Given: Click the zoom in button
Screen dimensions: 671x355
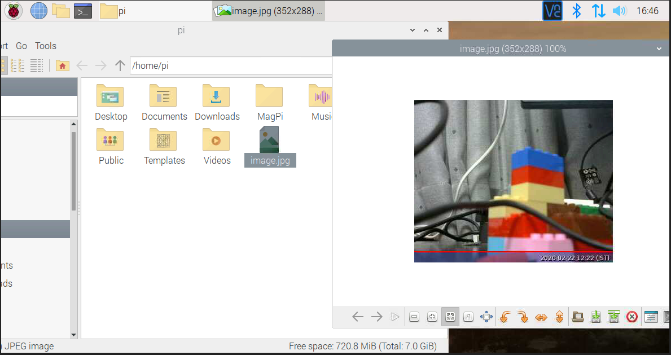Looking at the screenshot, I should pyautogui.click(x=432, y=317).
